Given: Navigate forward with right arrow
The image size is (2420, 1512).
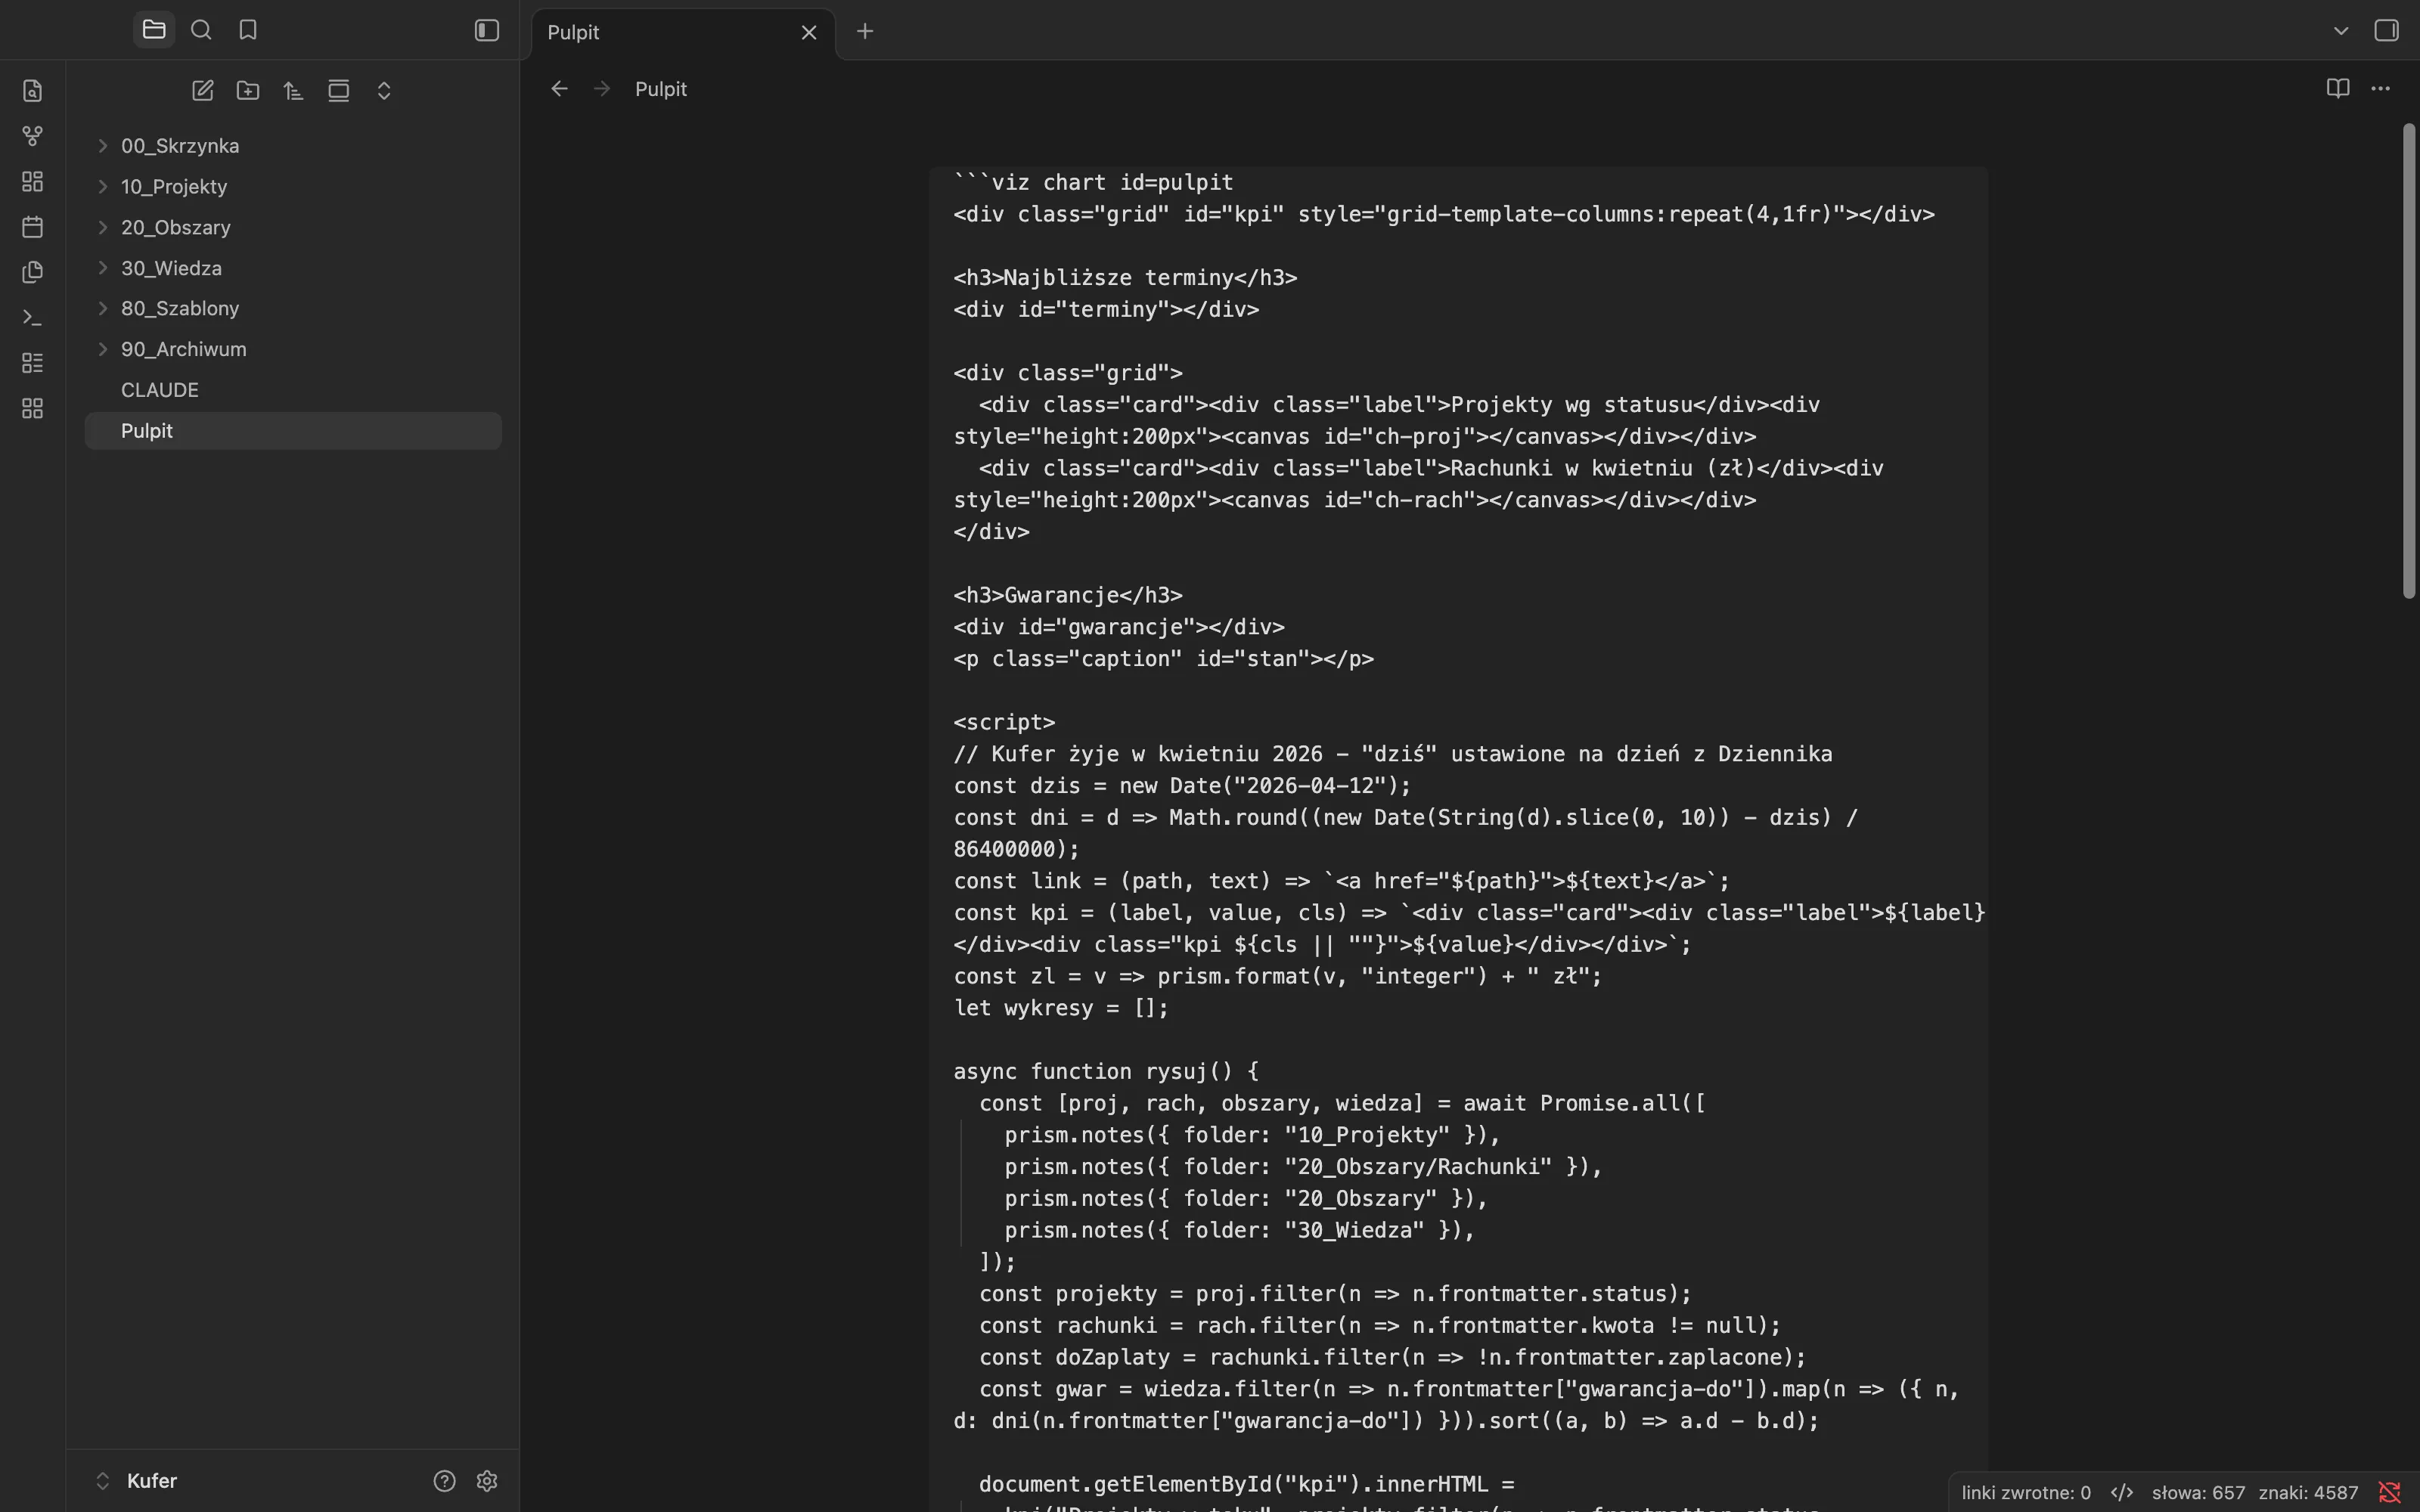Looking at the screenshot, I should (x=602, y=89).
